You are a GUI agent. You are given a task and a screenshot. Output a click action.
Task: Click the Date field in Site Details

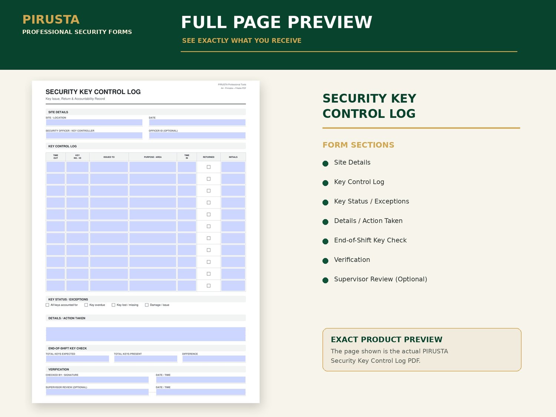click(x=197, y=122)
